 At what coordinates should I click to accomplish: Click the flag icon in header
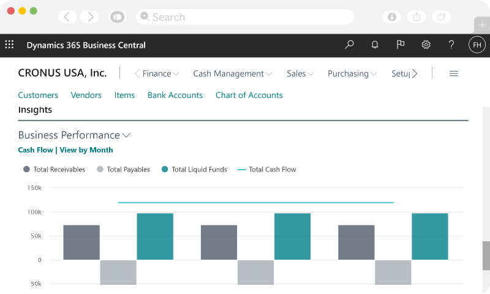click(x=401, y=45)
